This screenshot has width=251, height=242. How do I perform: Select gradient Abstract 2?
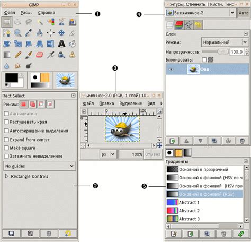204,211
